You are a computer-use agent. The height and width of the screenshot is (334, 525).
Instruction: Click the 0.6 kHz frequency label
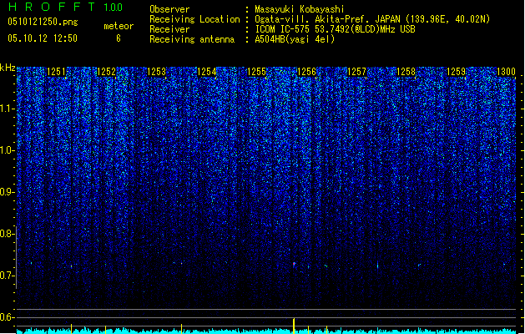coord(8,317)
